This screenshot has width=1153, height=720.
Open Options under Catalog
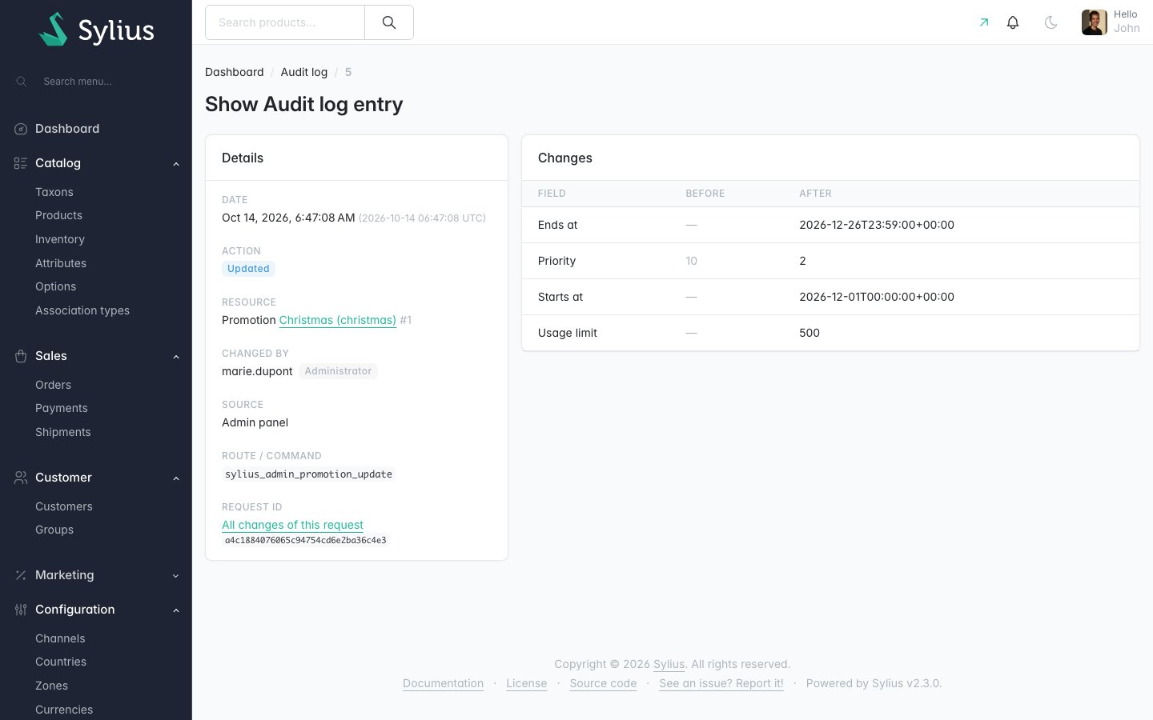[56, 286]
